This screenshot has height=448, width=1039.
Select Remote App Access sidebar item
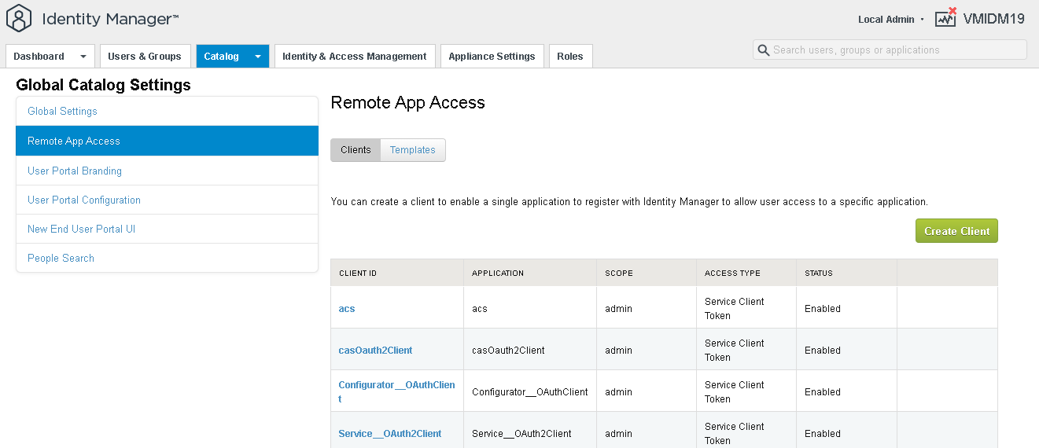(x=167, y=141)
